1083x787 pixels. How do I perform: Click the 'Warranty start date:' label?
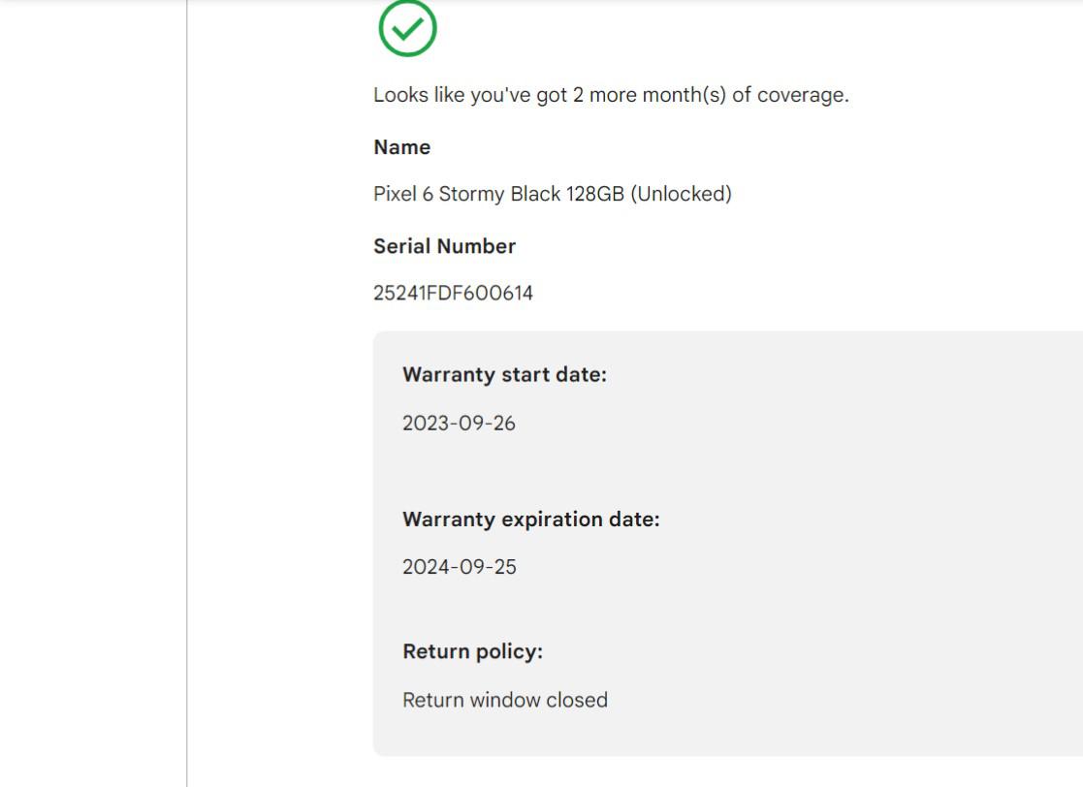504,375
